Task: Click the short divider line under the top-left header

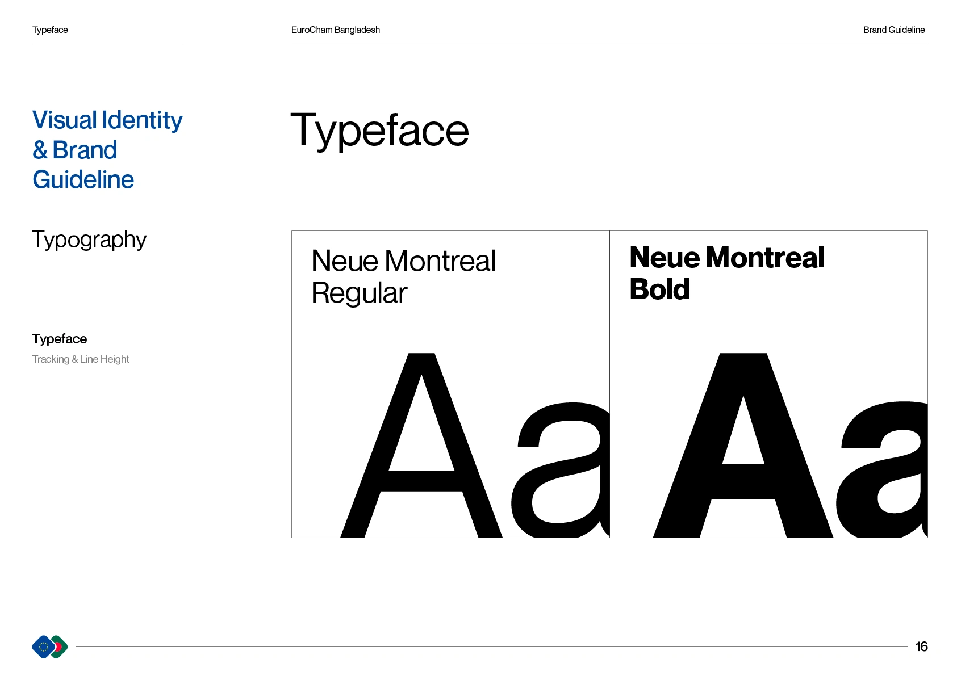Action: click(x=107, y=44)
